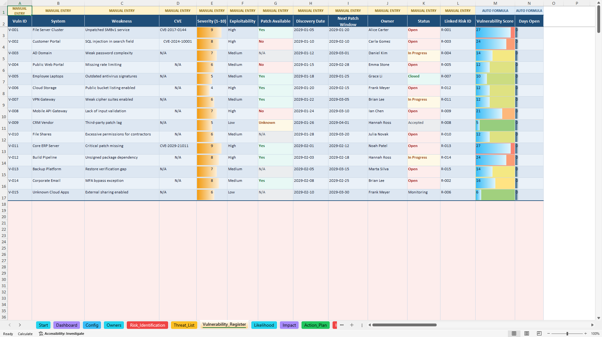Switch to Threat_List sheet tab

point(184,325)
